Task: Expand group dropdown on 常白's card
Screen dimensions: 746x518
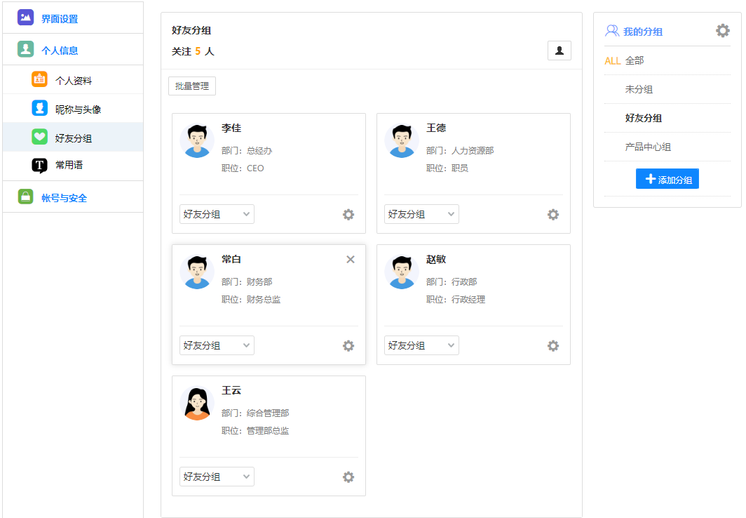Action: coord(217,346)
